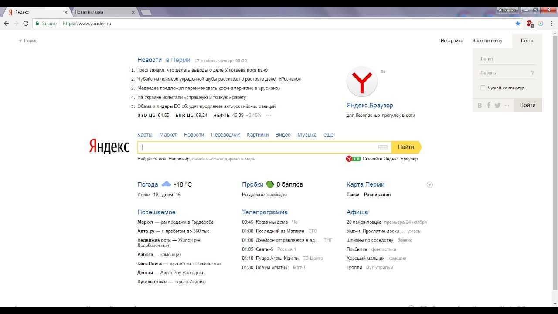Focus the Пароль input field
Viewport: 558px width, 314px height.
pos(504,73)
